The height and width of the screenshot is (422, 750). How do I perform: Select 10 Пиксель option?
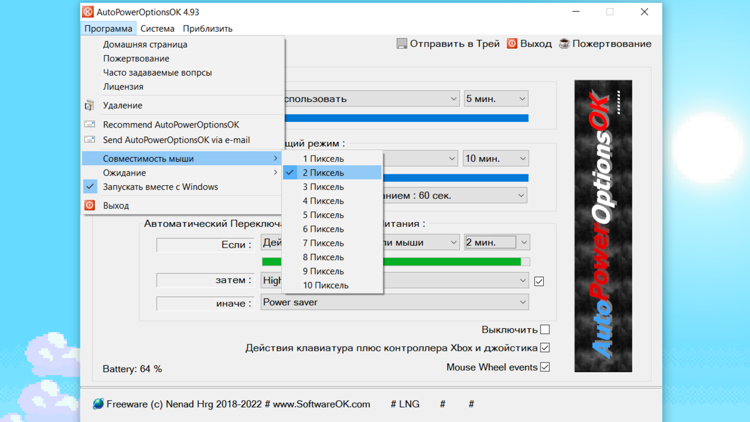(x=332, y=285)
